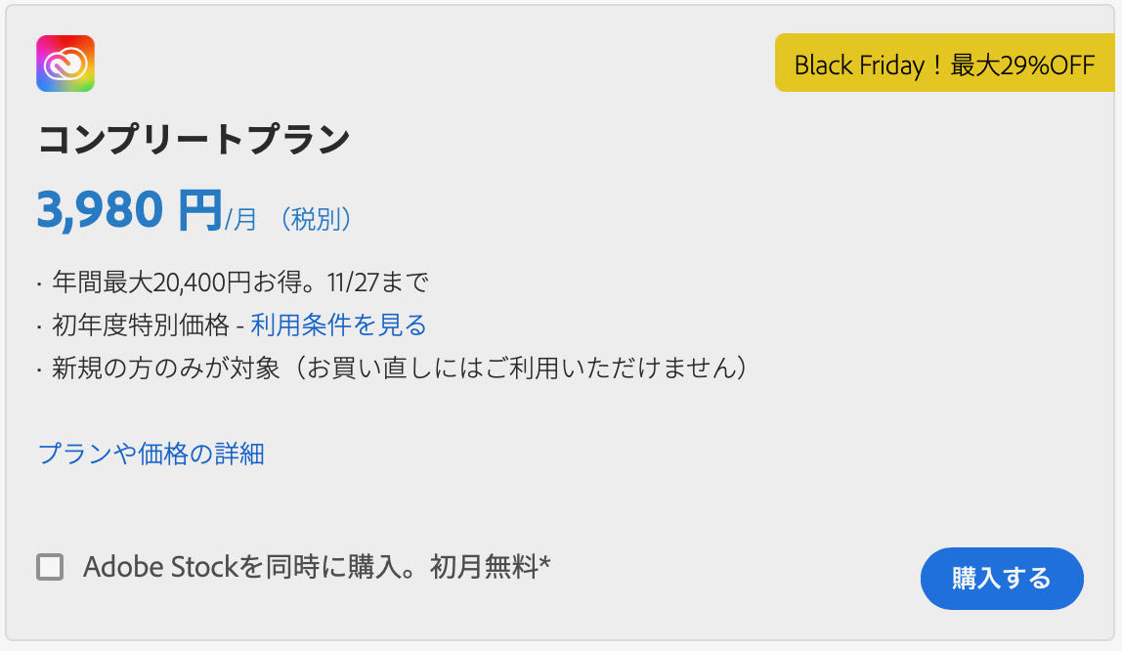Click the 11/27まで deadline text
Screen dimensions: 1122x651
tap(378, 282)
